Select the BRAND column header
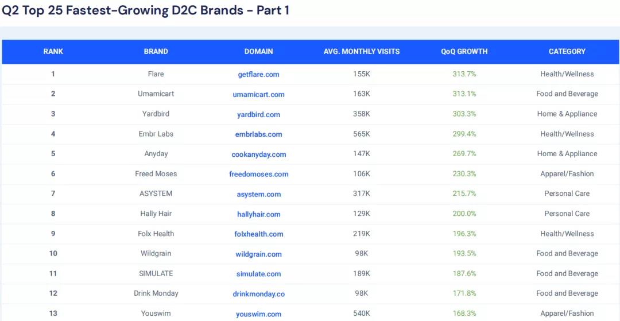This screenshot has height=321, width=620. (156, 52)
